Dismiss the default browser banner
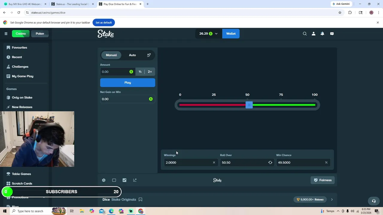The width and height of the screenshot is (383, 215). (378, 22)
